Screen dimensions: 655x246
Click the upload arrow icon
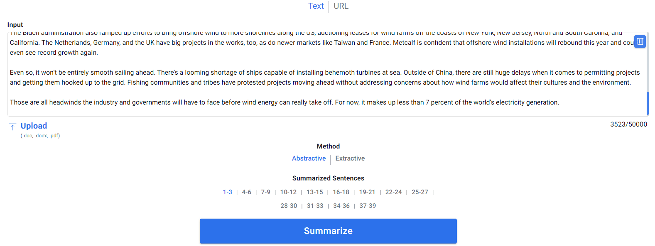tap(13, 127)
